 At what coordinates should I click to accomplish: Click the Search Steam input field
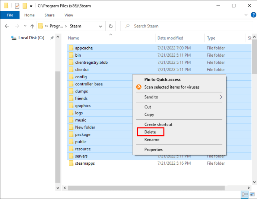click(x=187, y=26)
